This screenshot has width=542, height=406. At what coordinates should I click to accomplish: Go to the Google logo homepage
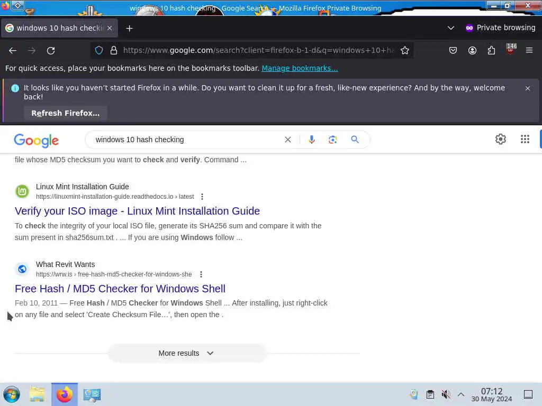tap(37, 140)
